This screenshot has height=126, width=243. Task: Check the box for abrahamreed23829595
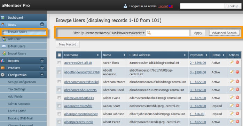[x=59, y=90]
